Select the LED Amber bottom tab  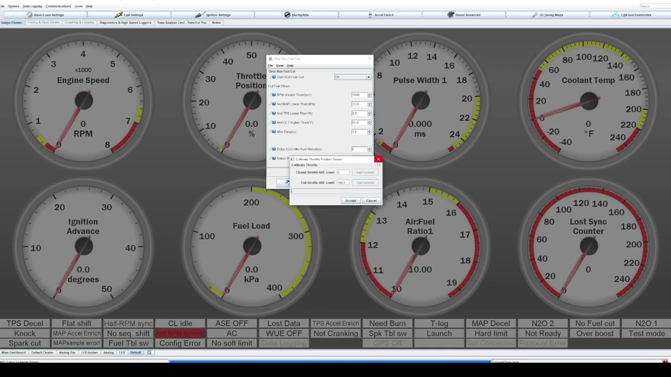pyautogui.click(x=90, y=352)
